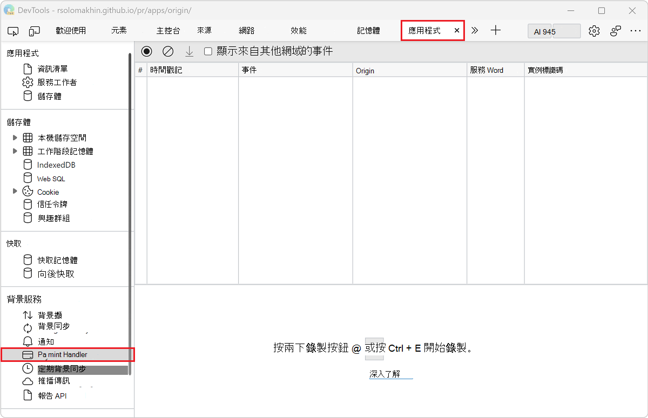Image resolution: width=648 pixels, height=418 pixels.
Task: Switch to the 元素 tab
Action: coord(119,31)
